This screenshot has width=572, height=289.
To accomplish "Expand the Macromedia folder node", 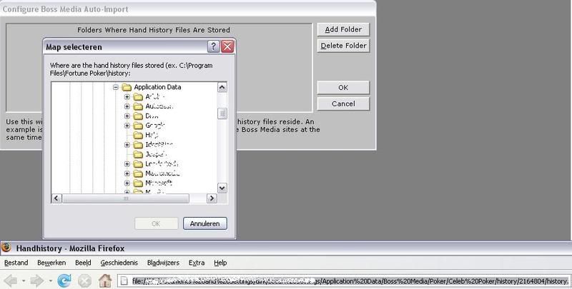I will pyautogui.click(x=127, y=173).
